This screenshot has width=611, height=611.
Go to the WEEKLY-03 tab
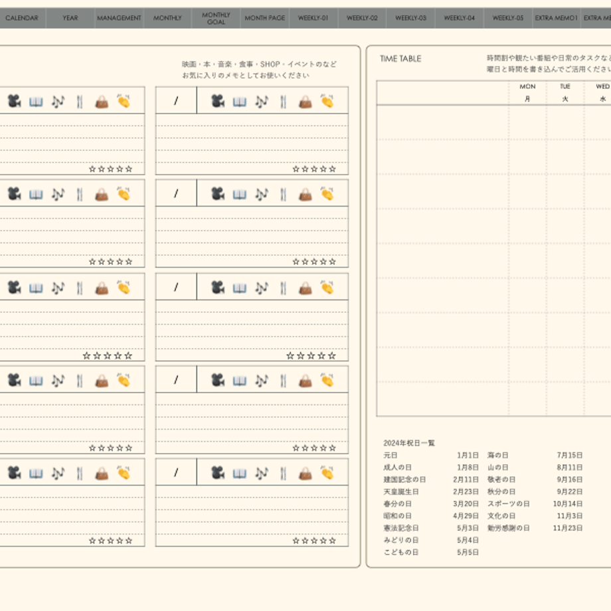(410, 18)
